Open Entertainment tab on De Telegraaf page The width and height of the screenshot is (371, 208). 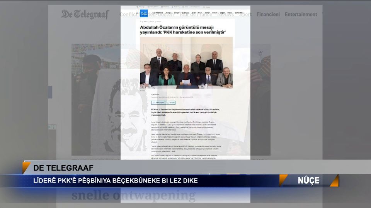pyautogui.click(x=301, y=14)
